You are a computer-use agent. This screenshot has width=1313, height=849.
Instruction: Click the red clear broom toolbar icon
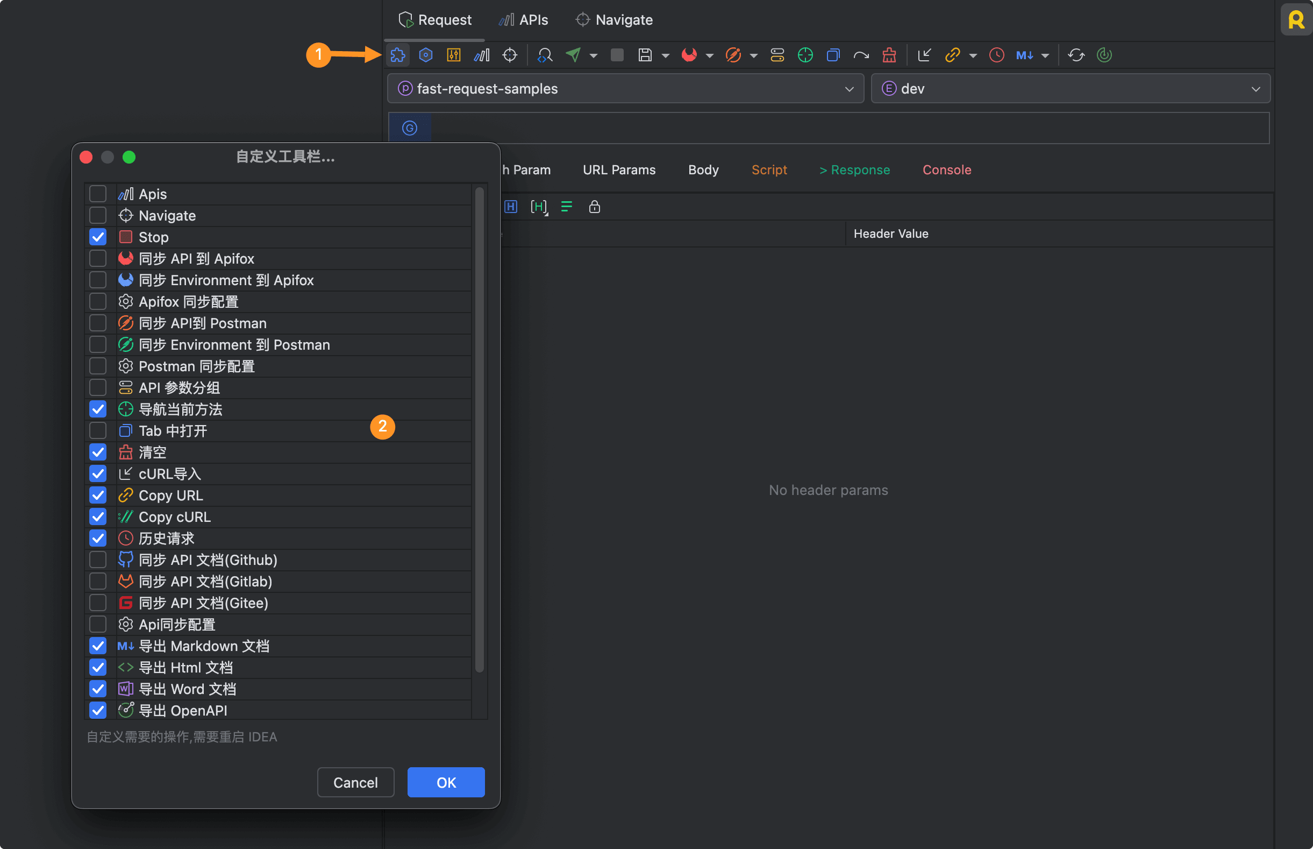click(x=889, y=55)
